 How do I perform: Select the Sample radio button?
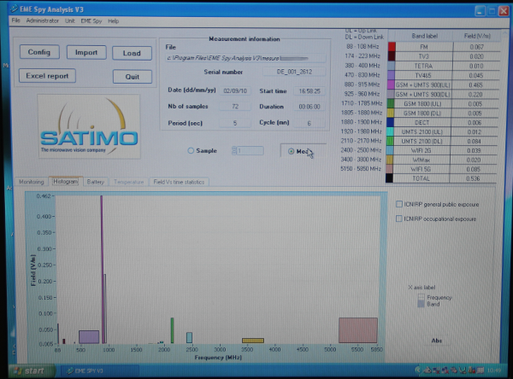coord(191,151)
